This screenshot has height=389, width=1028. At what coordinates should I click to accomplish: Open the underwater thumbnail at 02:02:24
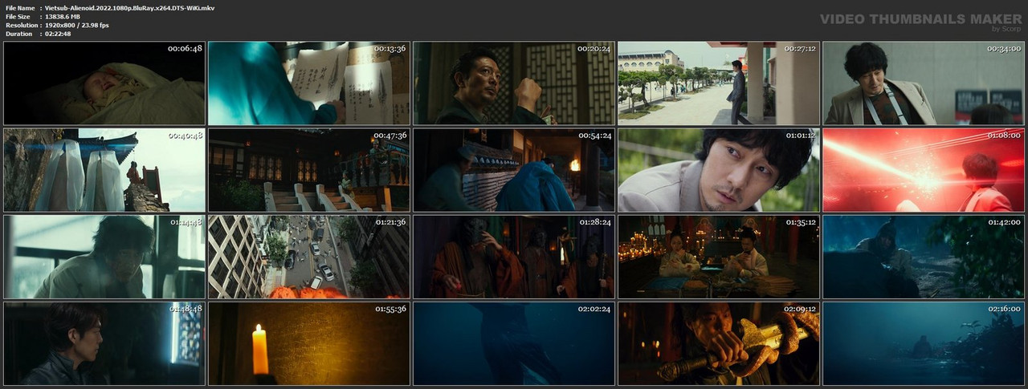[x=514, y=343]
